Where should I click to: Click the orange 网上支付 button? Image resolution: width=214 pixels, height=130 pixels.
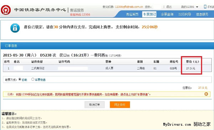click(120, 105)
